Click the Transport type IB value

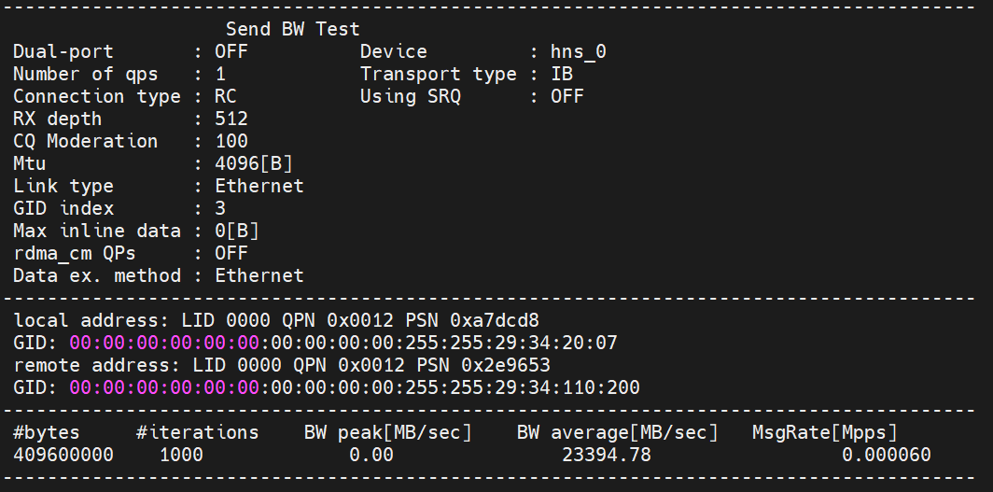[561, 74]
